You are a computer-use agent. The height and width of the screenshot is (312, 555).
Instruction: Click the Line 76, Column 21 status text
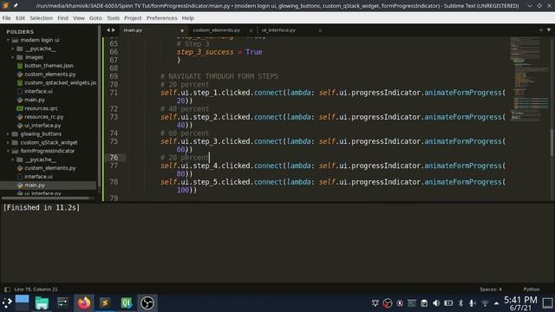click(x=36, y=289)
